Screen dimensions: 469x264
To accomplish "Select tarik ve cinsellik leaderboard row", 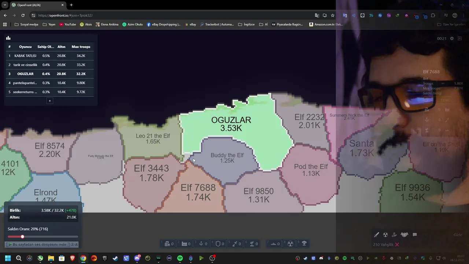I will [49, 65].
